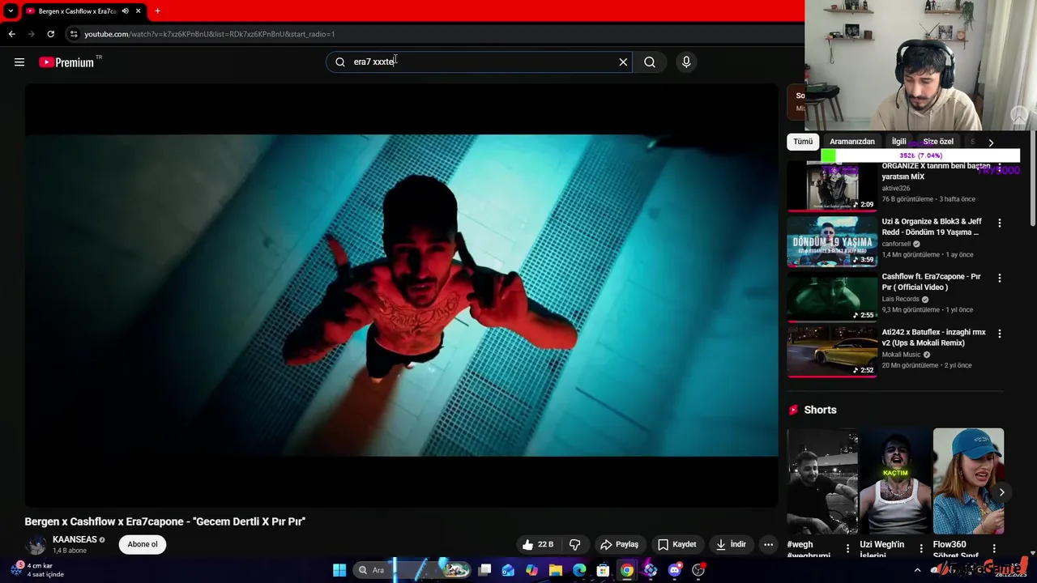The height and width of the screenshot is (583, 1037).
Task: Open options for Uzi Wegh'in İşlerini short
Action: point(921,548)
